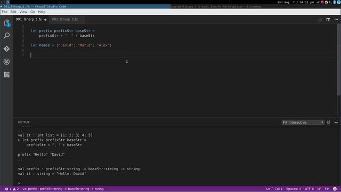Click output line val it : int list
This screenshot has height=192, width=341.
point(55,135)
